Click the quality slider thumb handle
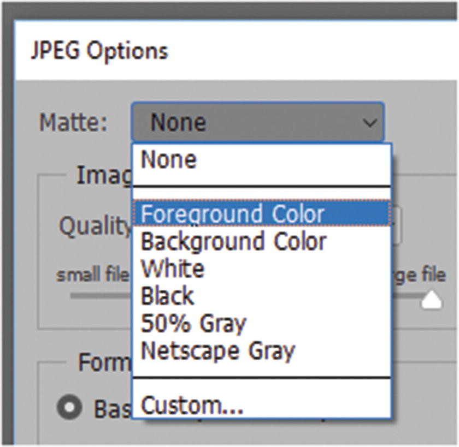459x447 pixels. (x=432, y=300)
